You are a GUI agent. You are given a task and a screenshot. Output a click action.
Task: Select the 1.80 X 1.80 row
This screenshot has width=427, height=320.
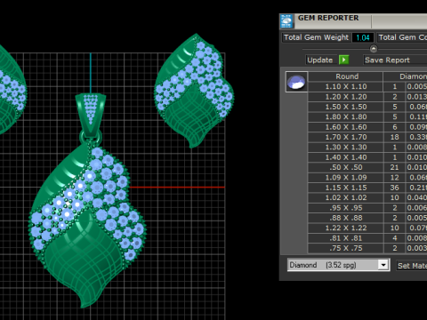367,116
